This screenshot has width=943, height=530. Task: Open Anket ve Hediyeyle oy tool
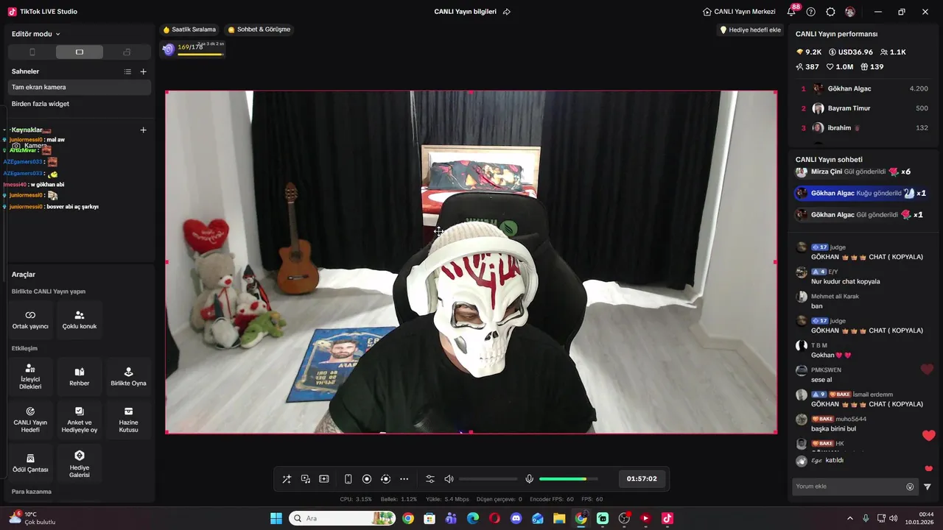point(80,420)
